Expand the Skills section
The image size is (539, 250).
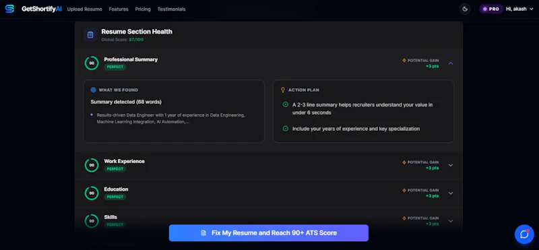[x=451, y=221]
